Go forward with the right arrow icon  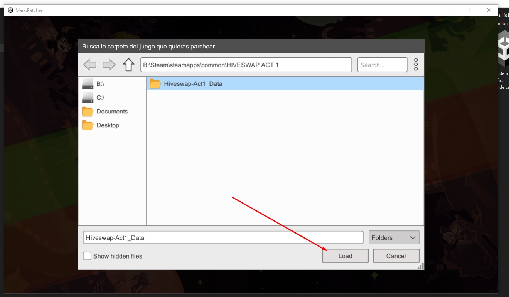pos(109,65)
